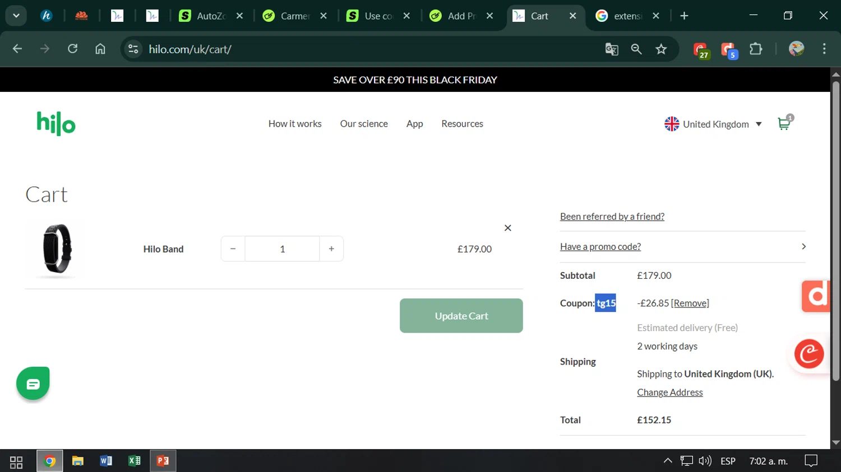Viewport: 841px width, 472px height.
Task: Open the Windows notification center
Action: click(811, 461)
